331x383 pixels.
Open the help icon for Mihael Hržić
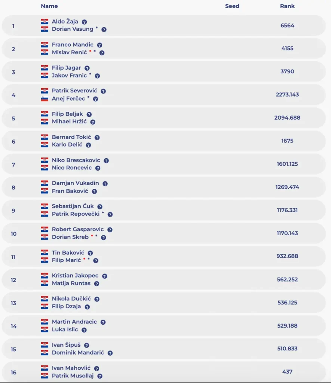pos(93,122)
